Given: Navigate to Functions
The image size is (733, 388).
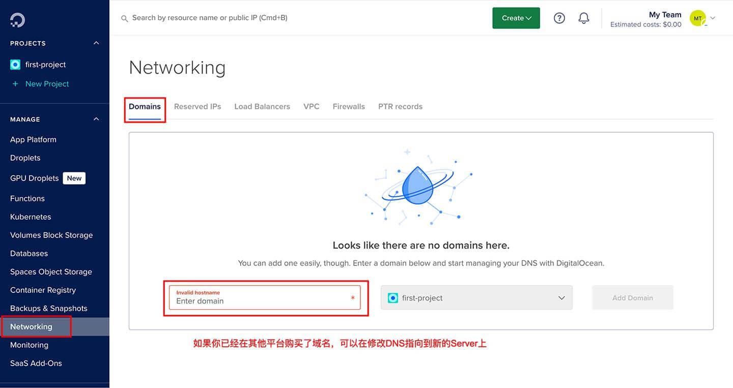Looking at the screenshot, I should pos(27,198).
